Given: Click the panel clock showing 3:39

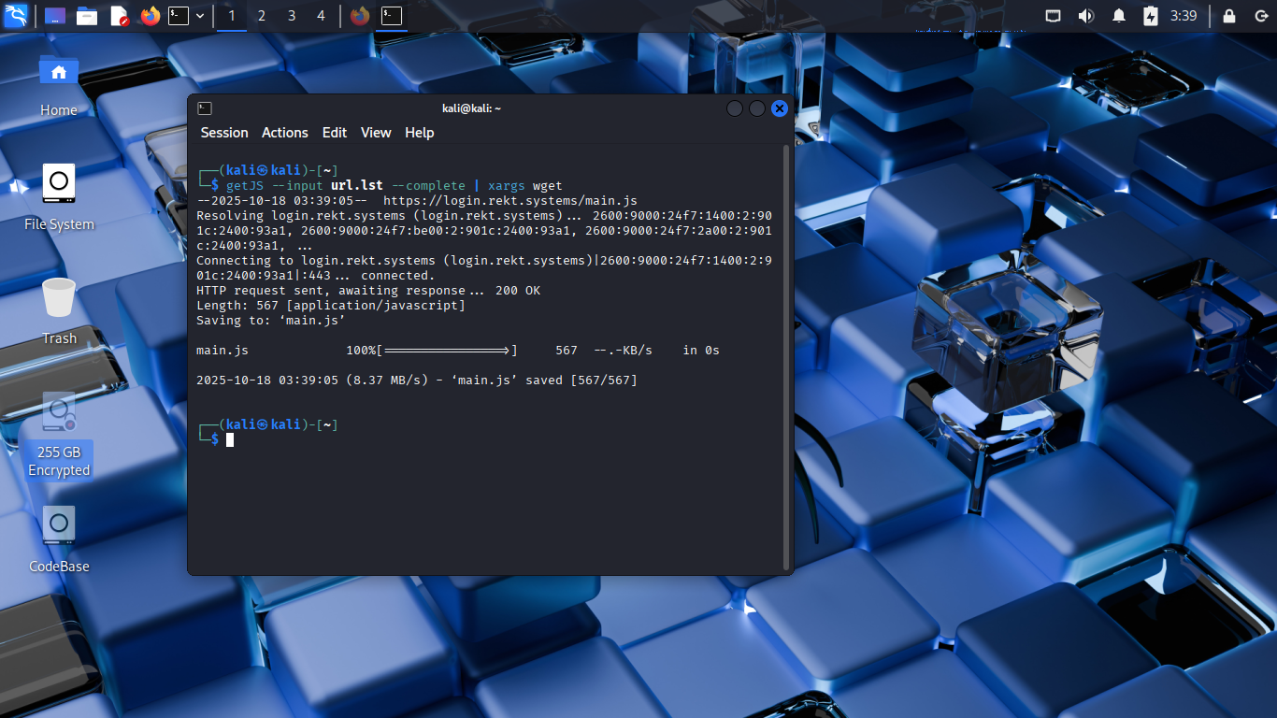Looking at the screenshot, I should pos(1184,16).
